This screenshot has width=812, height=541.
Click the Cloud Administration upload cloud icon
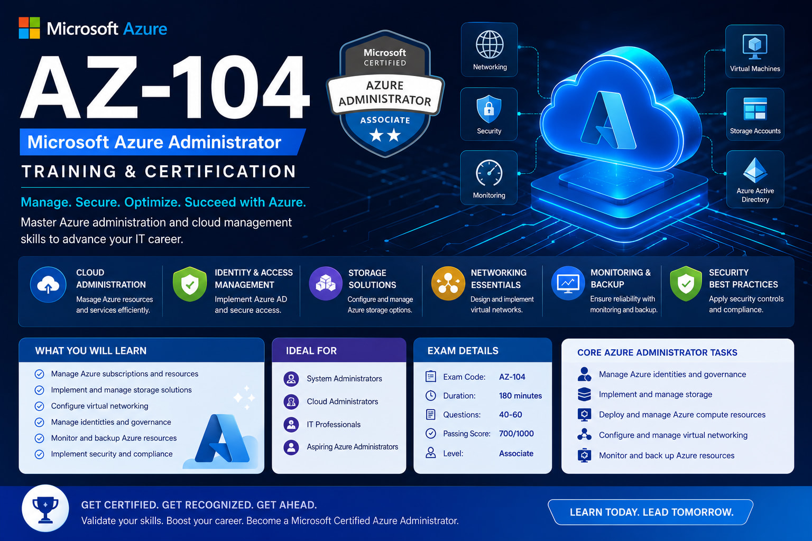pos(48,284)
